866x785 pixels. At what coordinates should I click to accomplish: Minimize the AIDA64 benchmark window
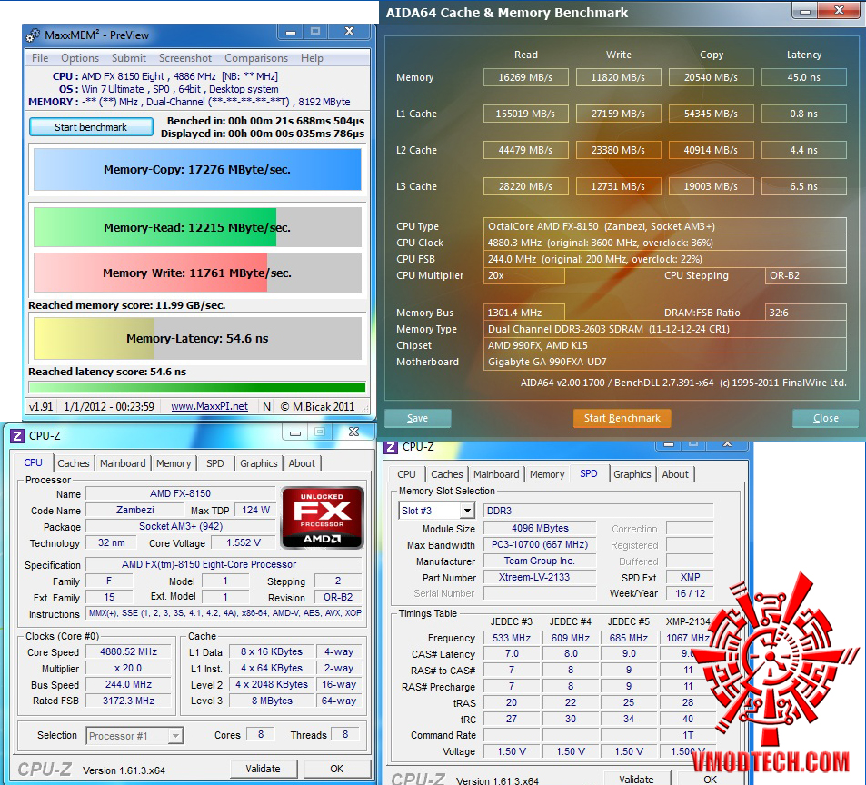pyautogui.click(x=805, y=11)
